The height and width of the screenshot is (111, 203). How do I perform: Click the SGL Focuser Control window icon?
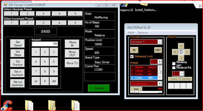(5, 5)
